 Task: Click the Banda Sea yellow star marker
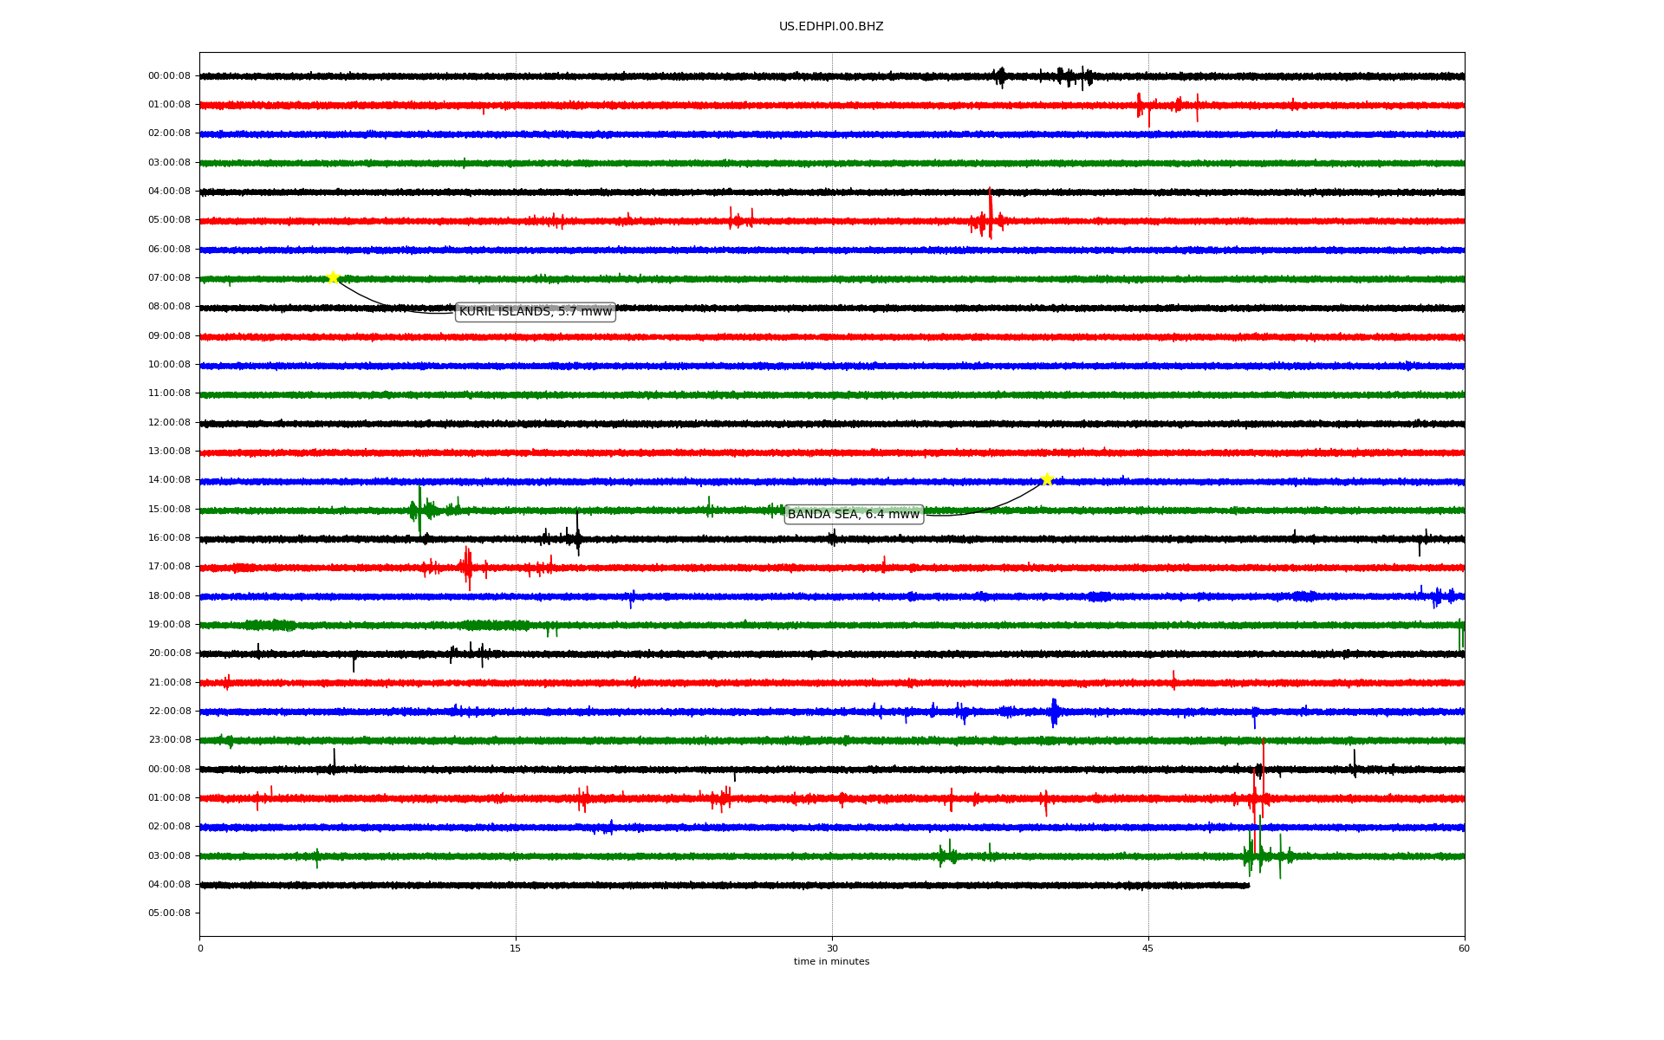click(x=1047, y=479)
